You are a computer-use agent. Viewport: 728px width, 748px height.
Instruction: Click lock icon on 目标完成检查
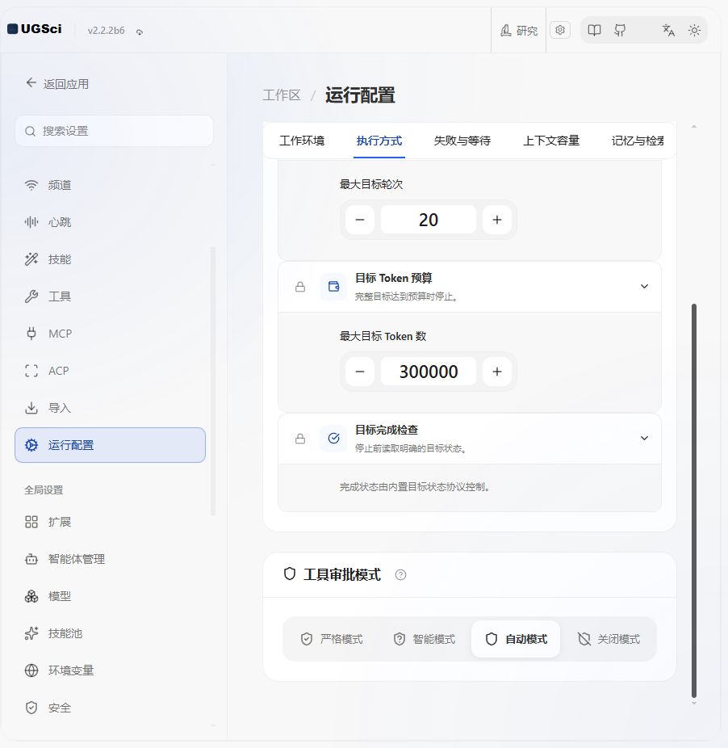coord(300,439)
